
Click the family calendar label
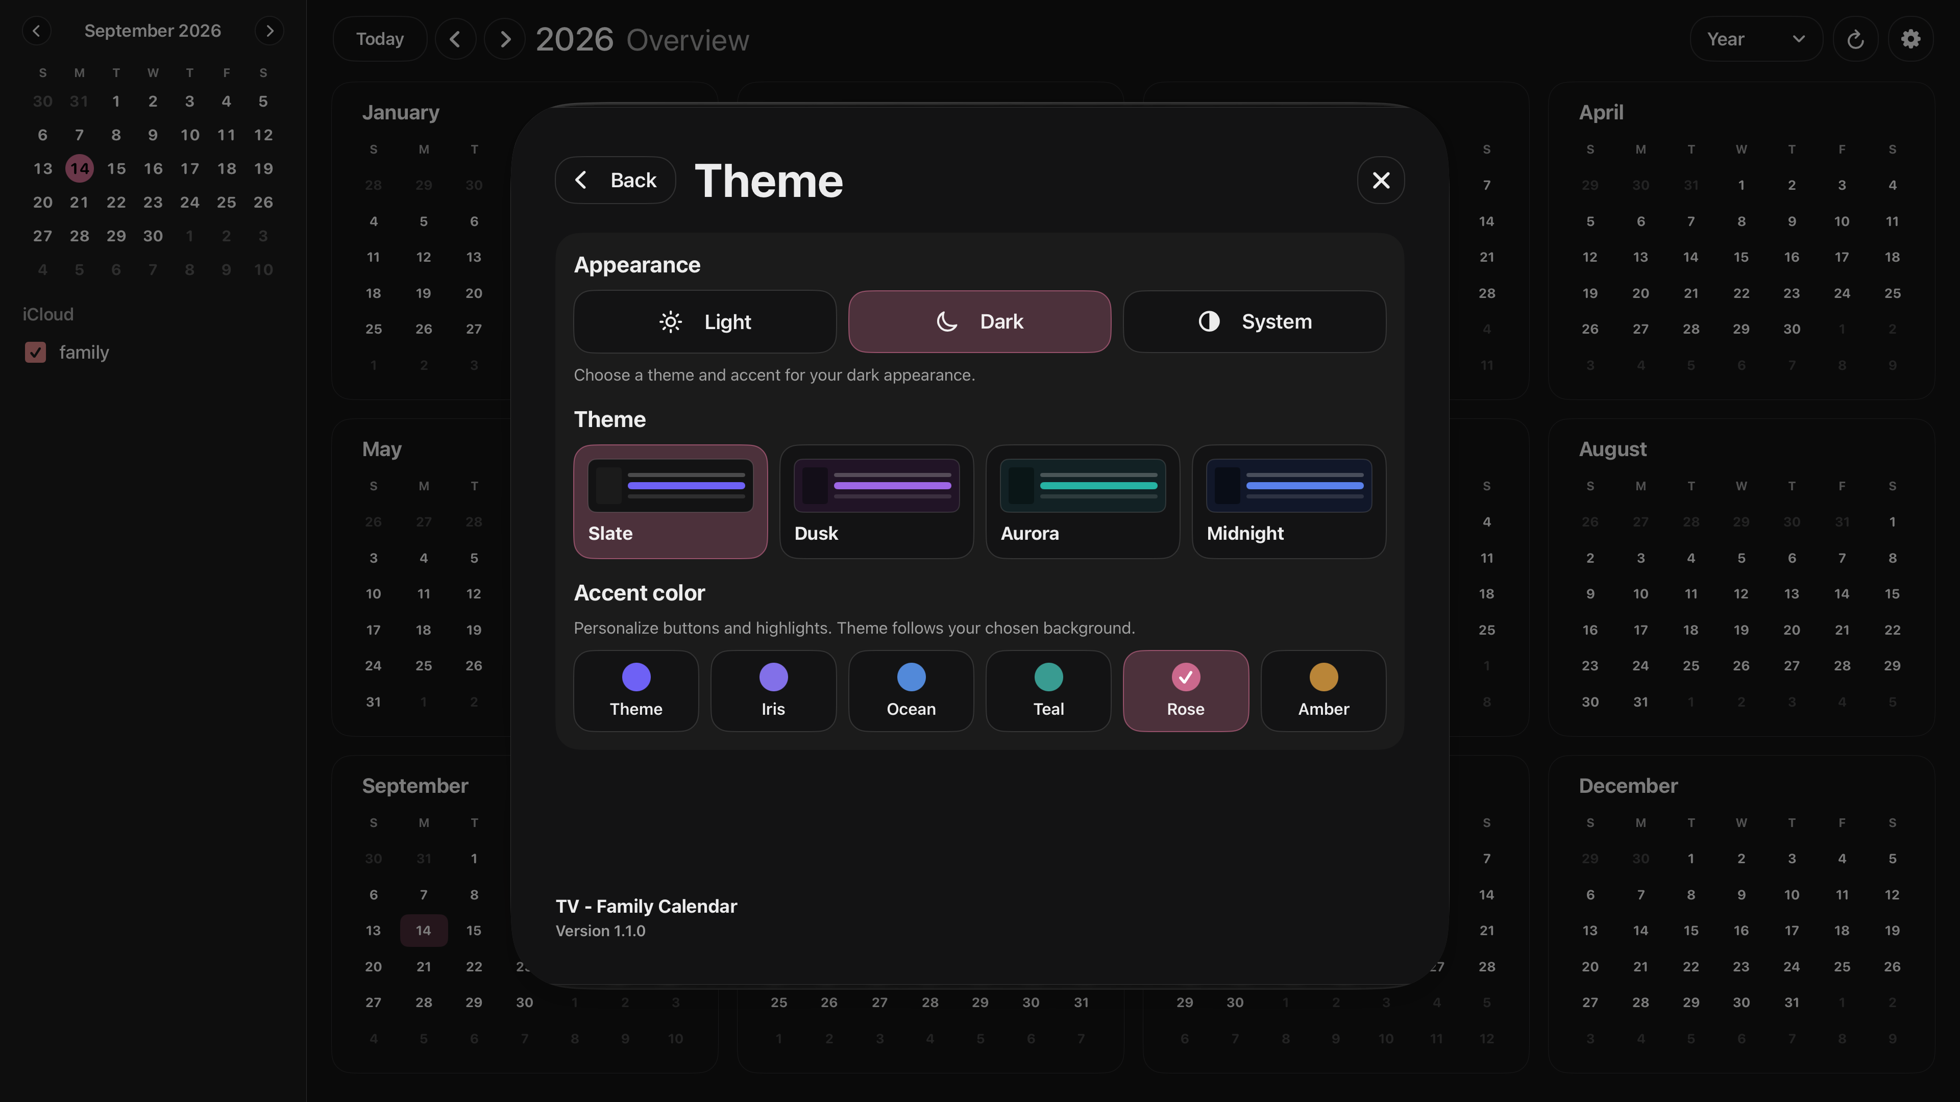[x=84, y=352]
